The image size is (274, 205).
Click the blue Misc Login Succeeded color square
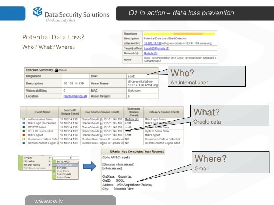(24, 123)
